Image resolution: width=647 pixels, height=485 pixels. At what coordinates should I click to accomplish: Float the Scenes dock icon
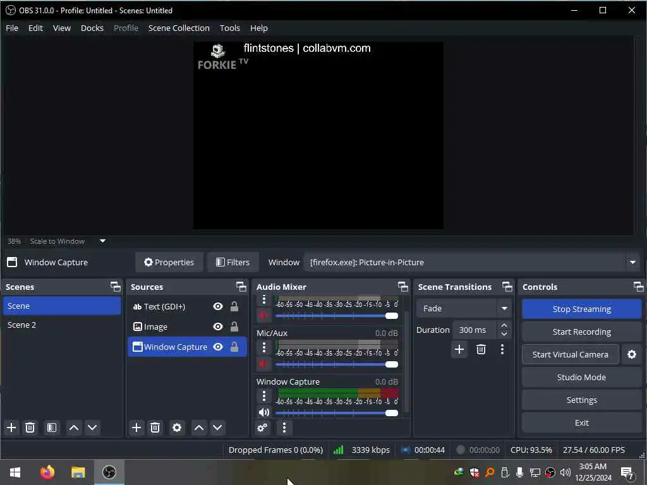(x=116, y=287)
